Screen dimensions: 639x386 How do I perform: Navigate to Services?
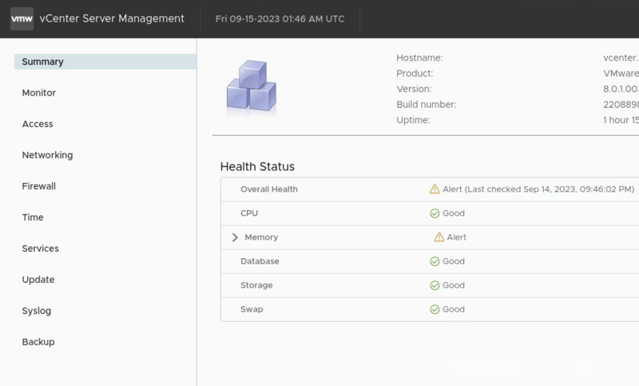point(41,249)
